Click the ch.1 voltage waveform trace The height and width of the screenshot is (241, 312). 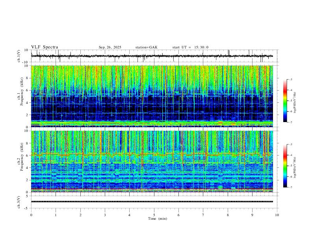tap(152, 56)
